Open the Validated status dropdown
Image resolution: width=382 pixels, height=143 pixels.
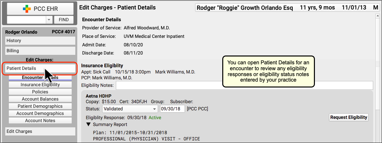[x=130, y=109]
